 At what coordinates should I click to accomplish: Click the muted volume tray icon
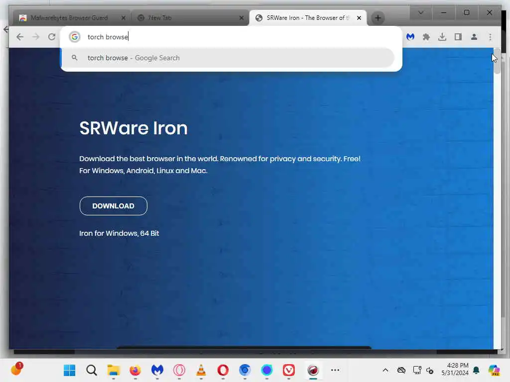click(430, 370)
